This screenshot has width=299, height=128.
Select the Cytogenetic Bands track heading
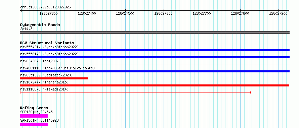40,25
